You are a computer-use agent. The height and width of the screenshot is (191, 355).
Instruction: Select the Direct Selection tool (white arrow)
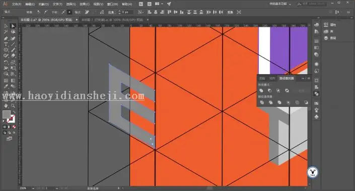13,26
